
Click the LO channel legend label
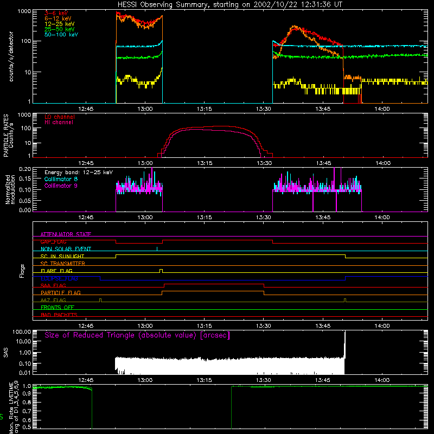pos(60,117)
